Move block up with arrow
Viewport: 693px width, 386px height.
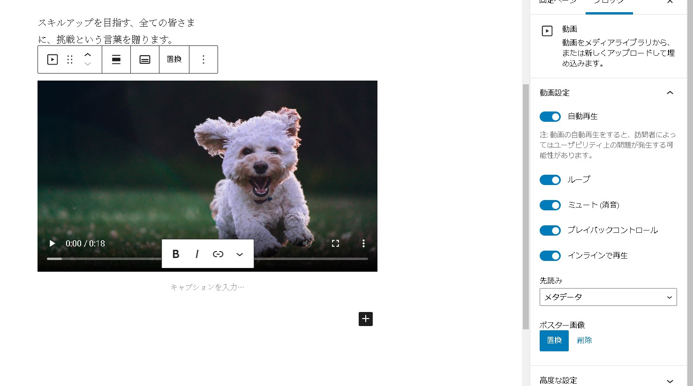[88, 54]
